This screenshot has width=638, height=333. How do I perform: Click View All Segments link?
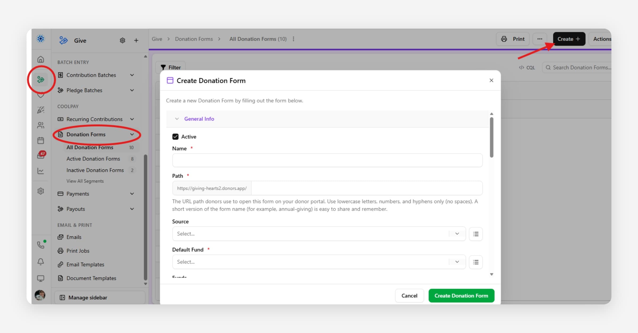[x=85, y=181]
